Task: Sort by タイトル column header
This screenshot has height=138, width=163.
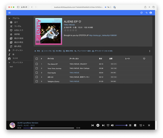Action: tap(51, 59)
